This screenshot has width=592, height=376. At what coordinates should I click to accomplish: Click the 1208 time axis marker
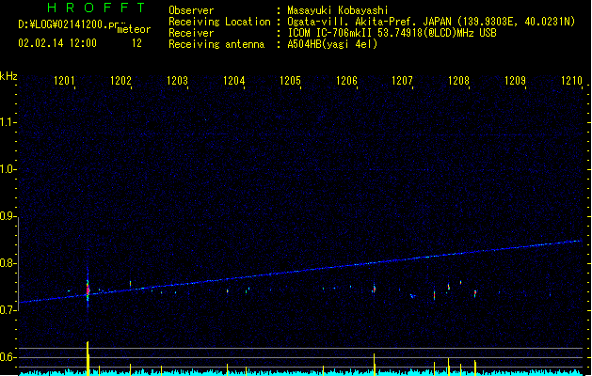(x=458, y=80)
